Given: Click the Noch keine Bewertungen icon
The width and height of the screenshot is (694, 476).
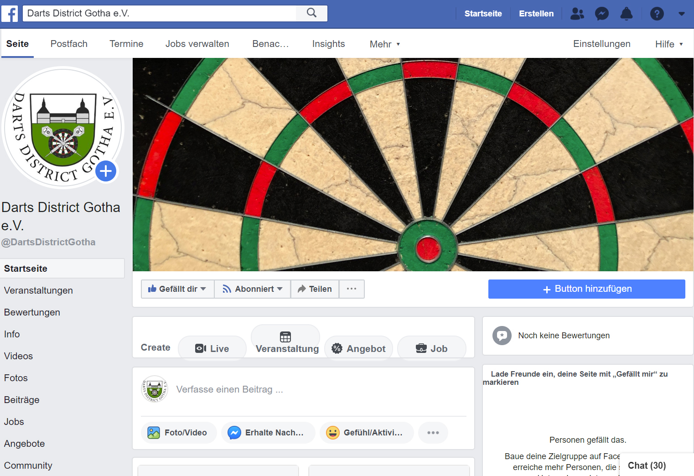Looking at the screenshot, I should (x=502, y=336).
